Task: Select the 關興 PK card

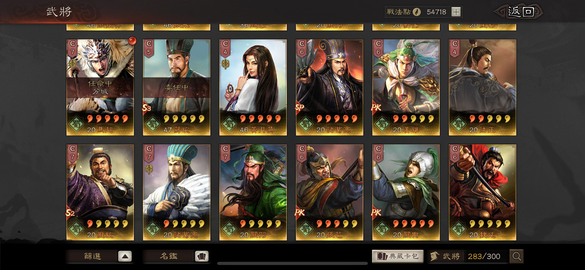Action: click(x=406, y=192)
